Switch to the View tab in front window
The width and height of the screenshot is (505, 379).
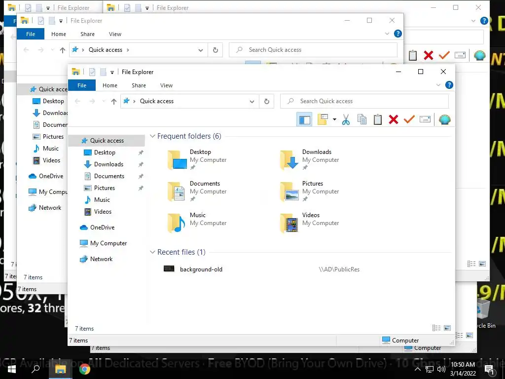point(167,85)
